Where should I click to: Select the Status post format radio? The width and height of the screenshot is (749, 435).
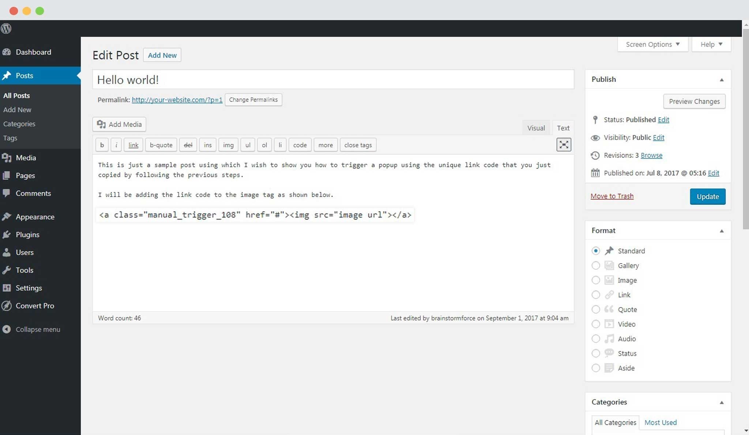(596, 353)
